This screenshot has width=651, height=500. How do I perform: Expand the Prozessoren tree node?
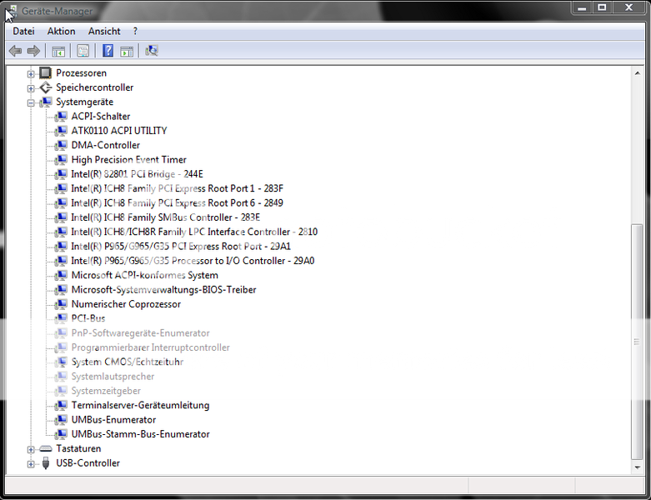click(31, 73)
